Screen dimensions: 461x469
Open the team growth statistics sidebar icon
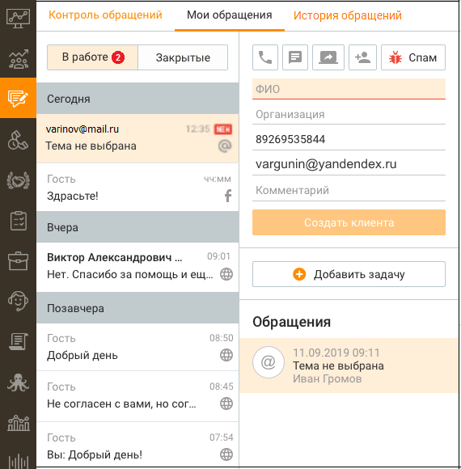18,59
